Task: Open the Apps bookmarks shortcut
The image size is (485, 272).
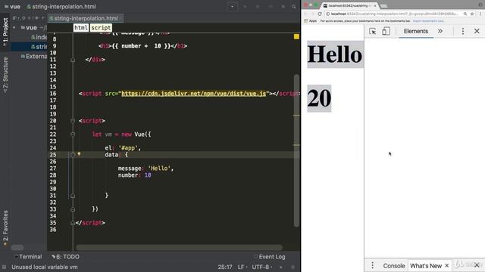Action: pos(311,21)
